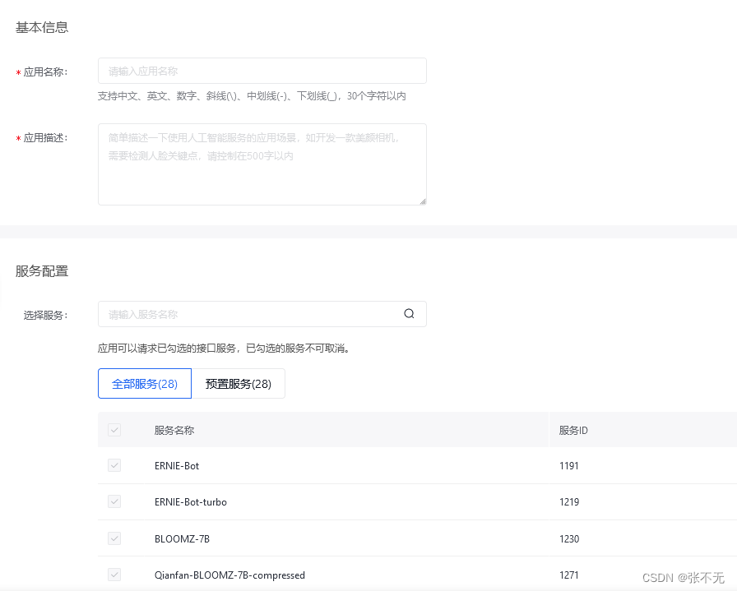Viewport: 737px width, 591px height.
Task: Grab the resize handle of the description textarea
Action: pos(423,201)
